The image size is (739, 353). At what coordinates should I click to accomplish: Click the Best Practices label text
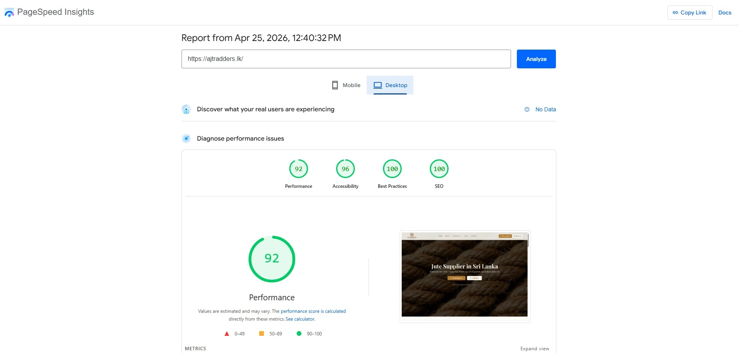[x=392, y=186]
